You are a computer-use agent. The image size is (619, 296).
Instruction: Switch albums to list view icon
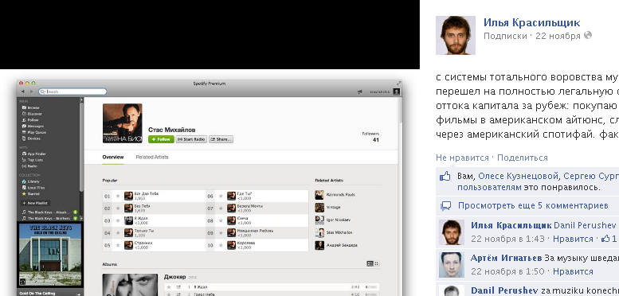370,263
